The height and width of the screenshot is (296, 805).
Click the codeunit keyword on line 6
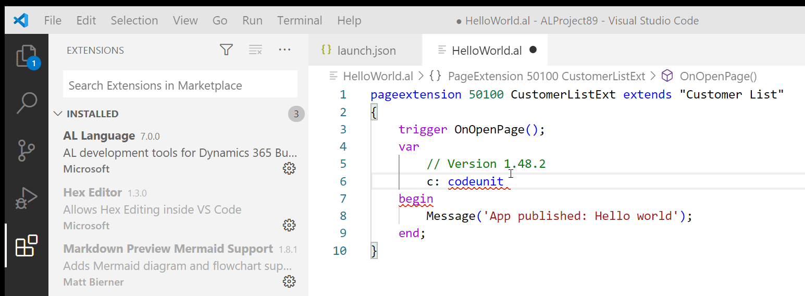[476, 181]
